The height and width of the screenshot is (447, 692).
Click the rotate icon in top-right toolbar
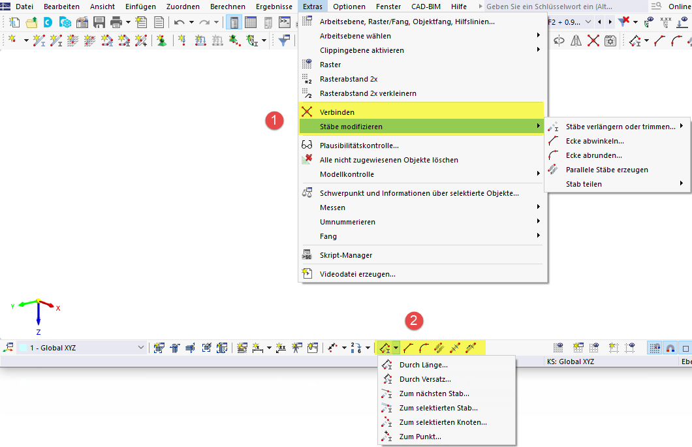pyautogui.click(x=559, y=41)
